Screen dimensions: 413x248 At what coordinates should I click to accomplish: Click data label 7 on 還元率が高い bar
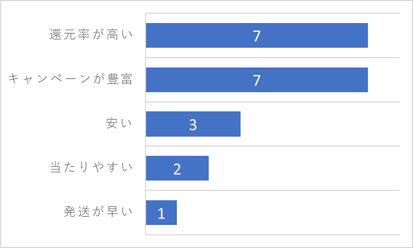click(257, 36)
